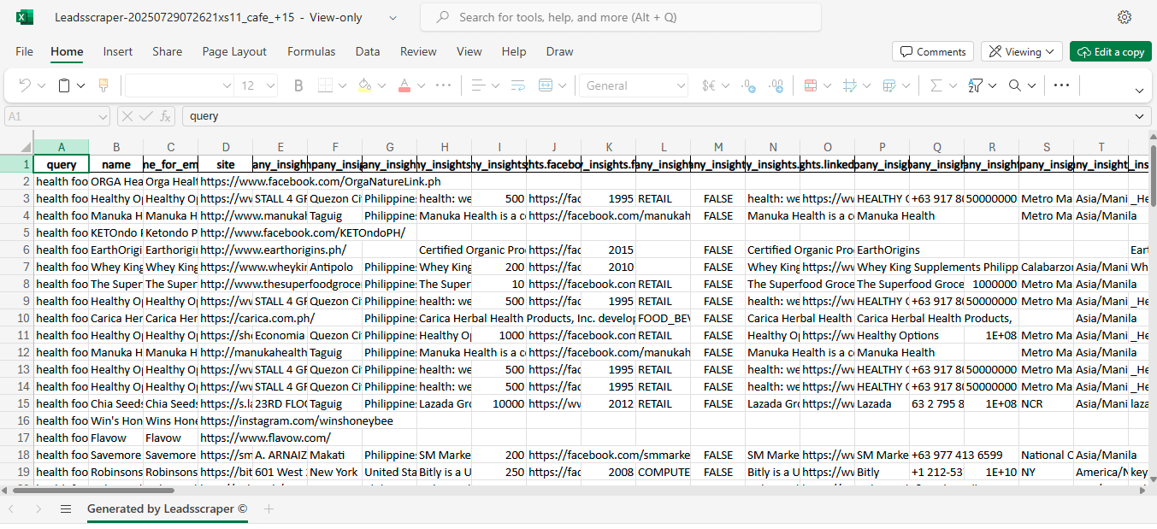Expand the ribbon display options chevron

click(x=1139, y=91)
